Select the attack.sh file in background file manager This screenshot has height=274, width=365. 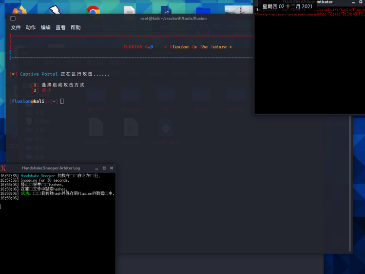[x=131, y=131]
